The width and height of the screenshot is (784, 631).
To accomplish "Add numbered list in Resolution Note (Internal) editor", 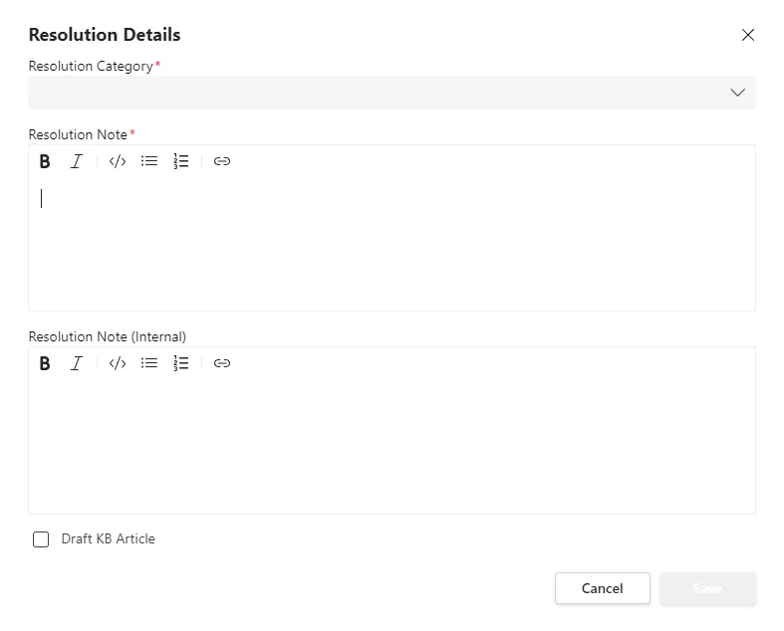I will click(181, 363).
